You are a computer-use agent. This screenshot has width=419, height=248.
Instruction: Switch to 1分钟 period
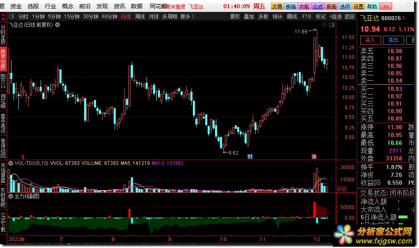(38, 16)
